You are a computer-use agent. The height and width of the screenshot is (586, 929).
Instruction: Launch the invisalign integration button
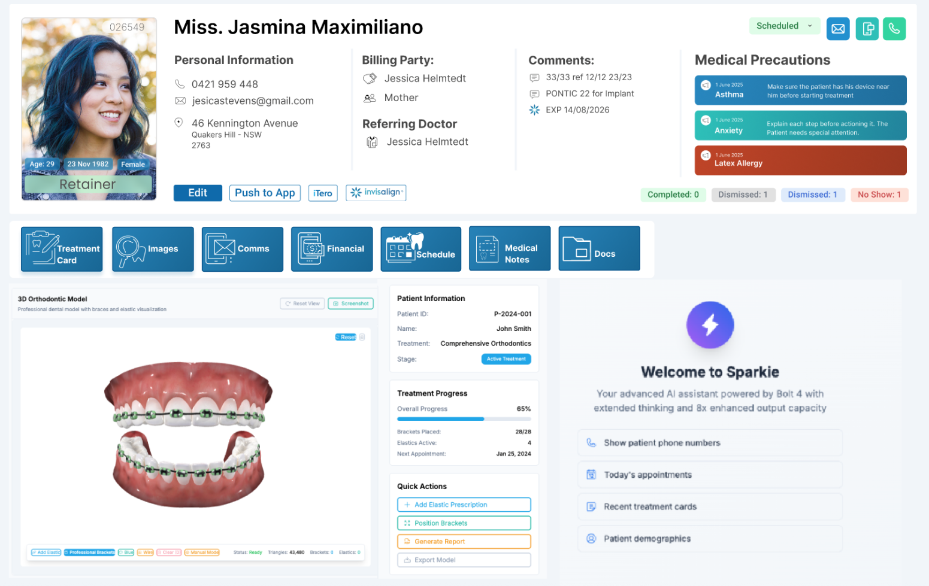coord(376,193)
